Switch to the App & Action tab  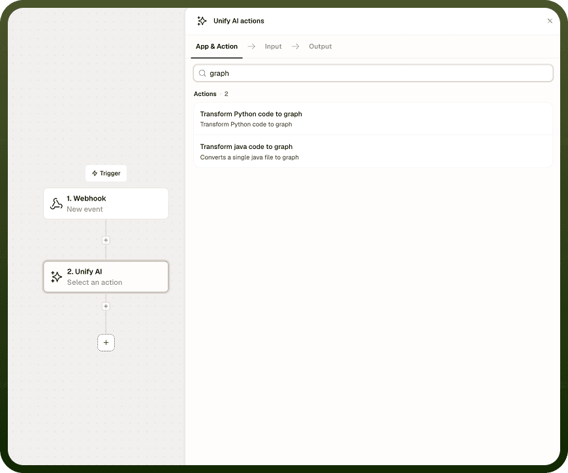(x=217, y=46)
